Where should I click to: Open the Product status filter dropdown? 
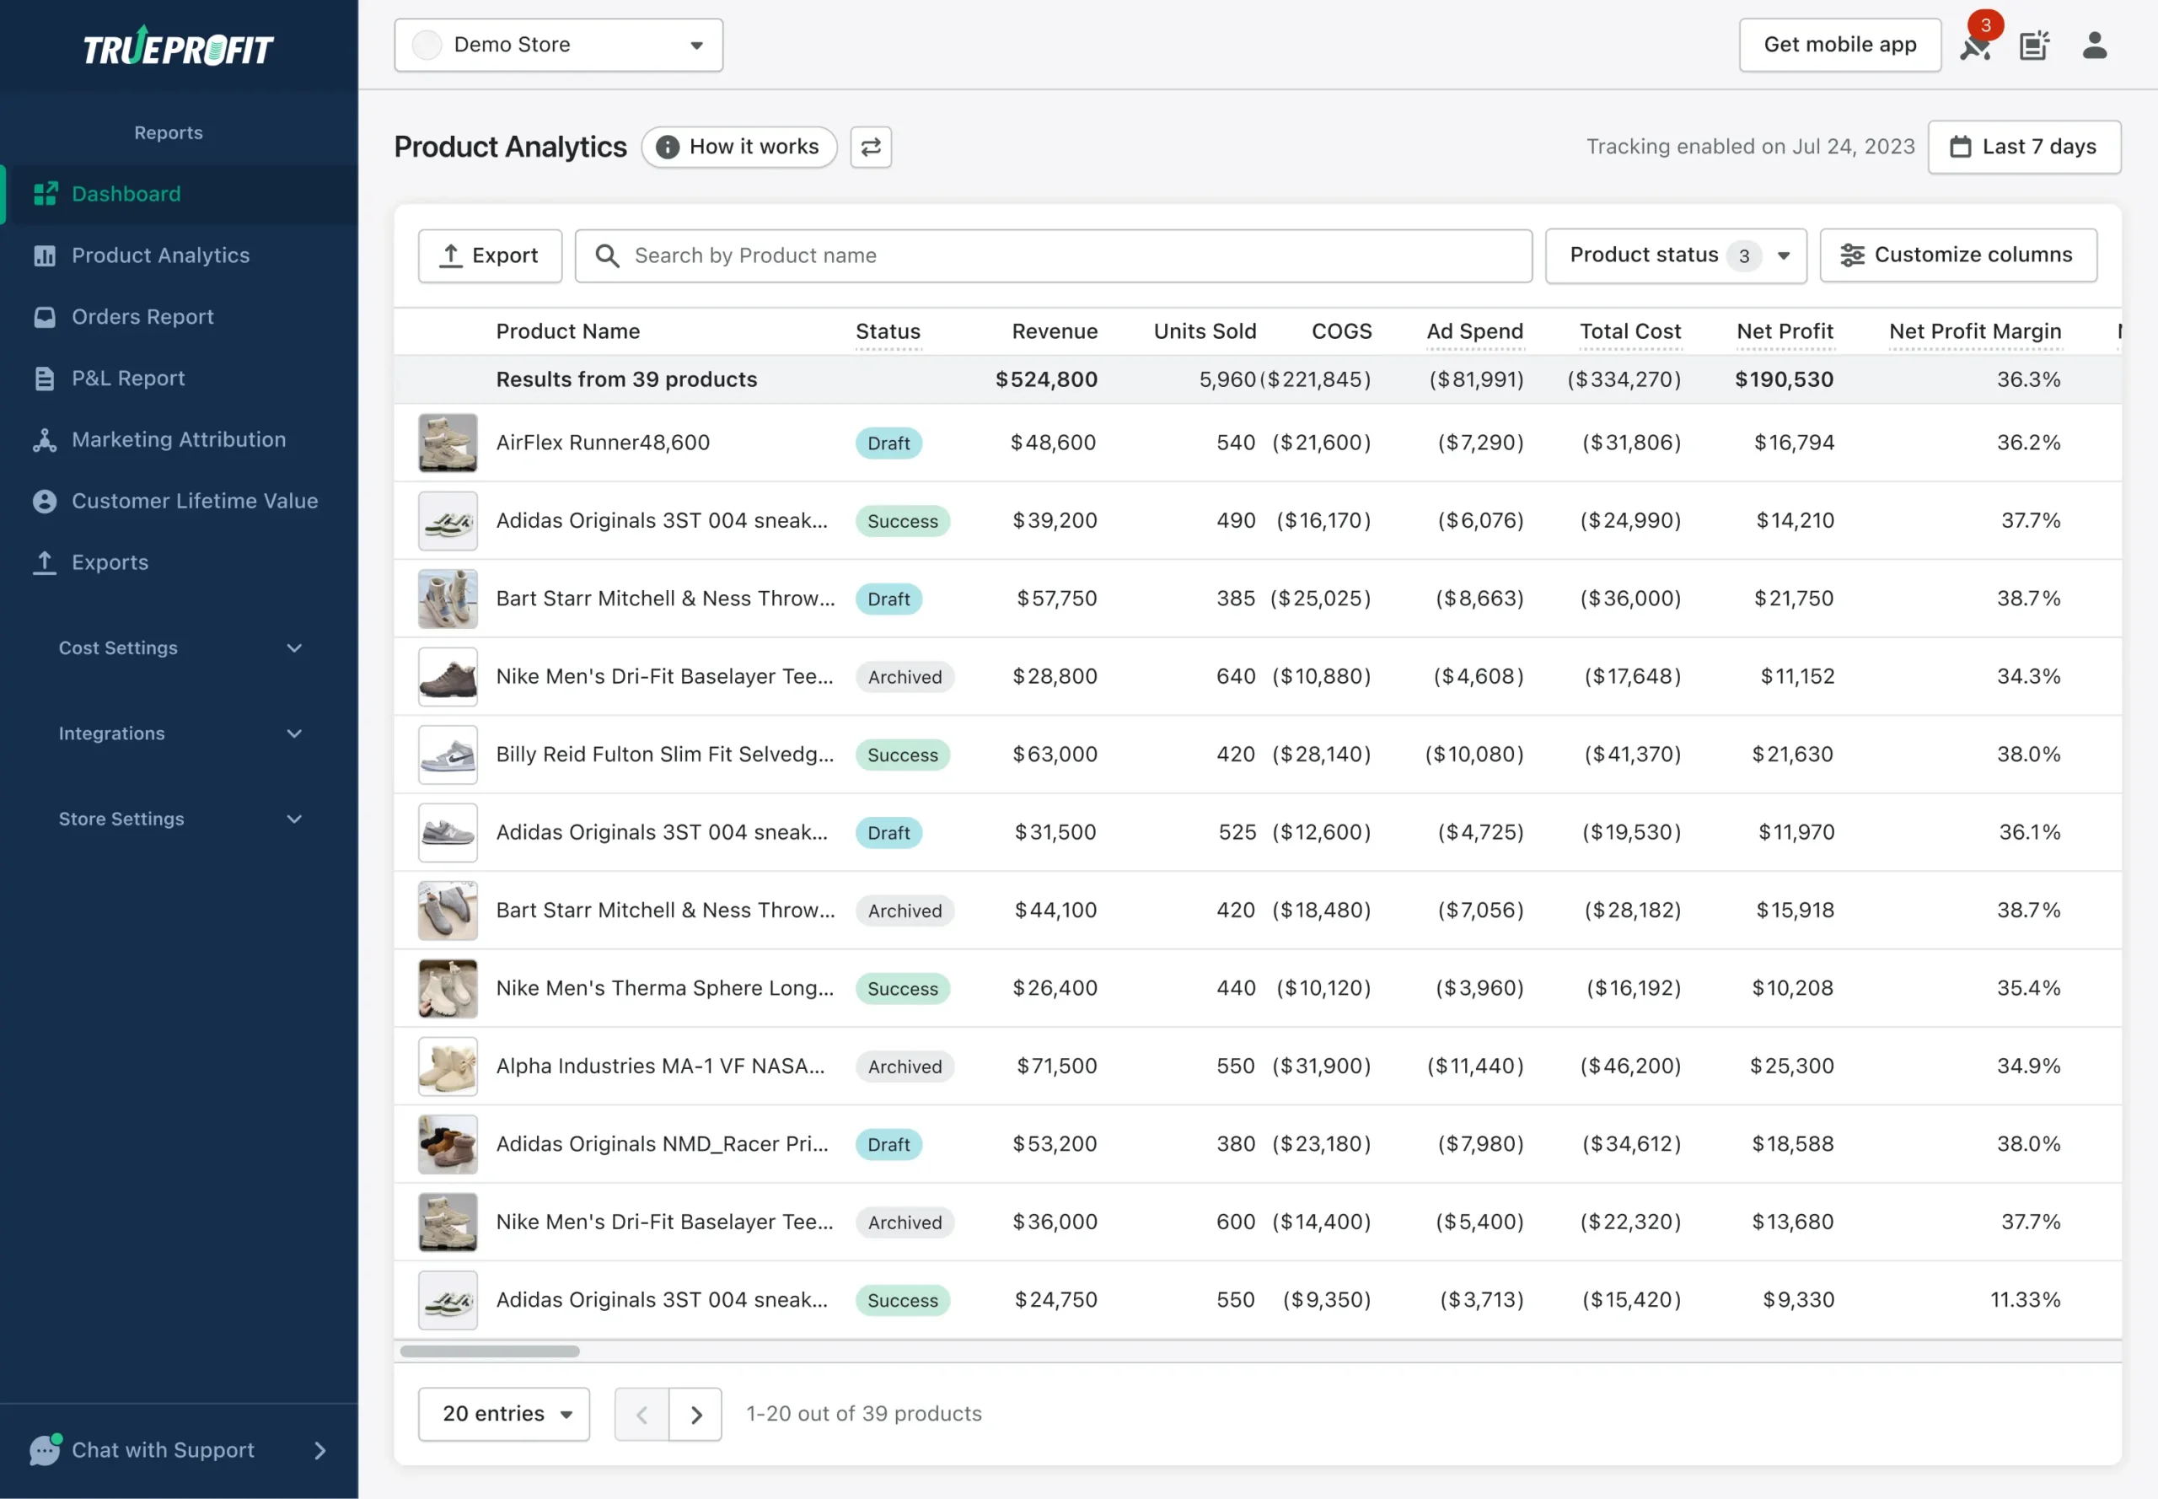[x=1677, y=255]
